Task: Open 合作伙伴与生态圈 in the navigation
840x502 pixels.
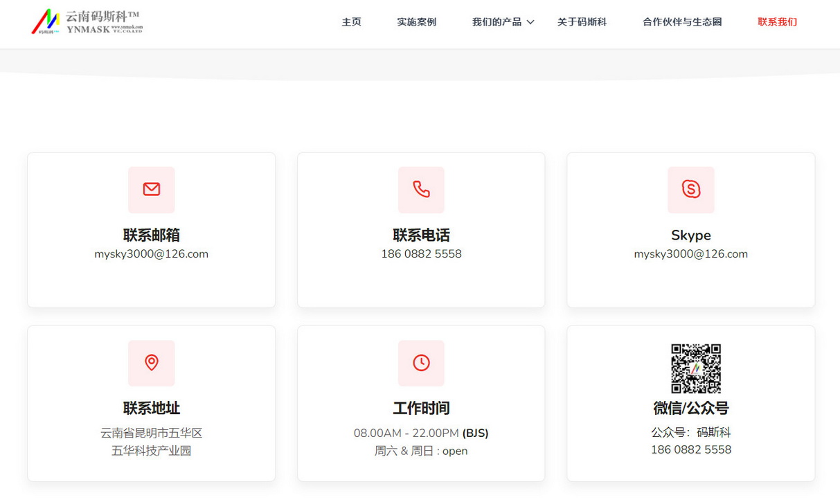Action: point(682,22)
